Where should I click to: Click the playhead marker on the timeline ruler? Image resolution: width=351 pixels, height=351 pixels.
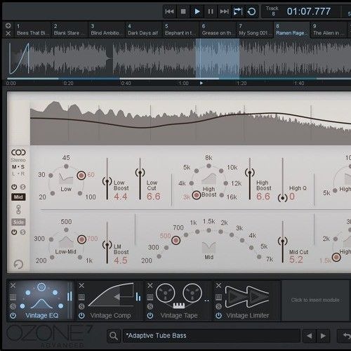click(201, 83)
